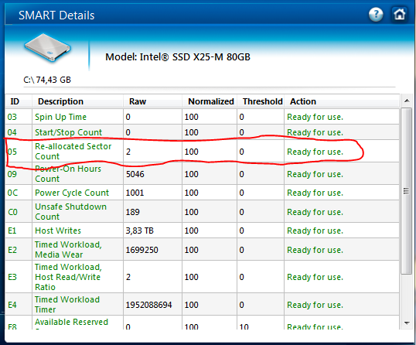Click raw value 189
Image resolution: width=416 pixels, height=345 pixels.
pyautogui.click(x=133, y=212)
